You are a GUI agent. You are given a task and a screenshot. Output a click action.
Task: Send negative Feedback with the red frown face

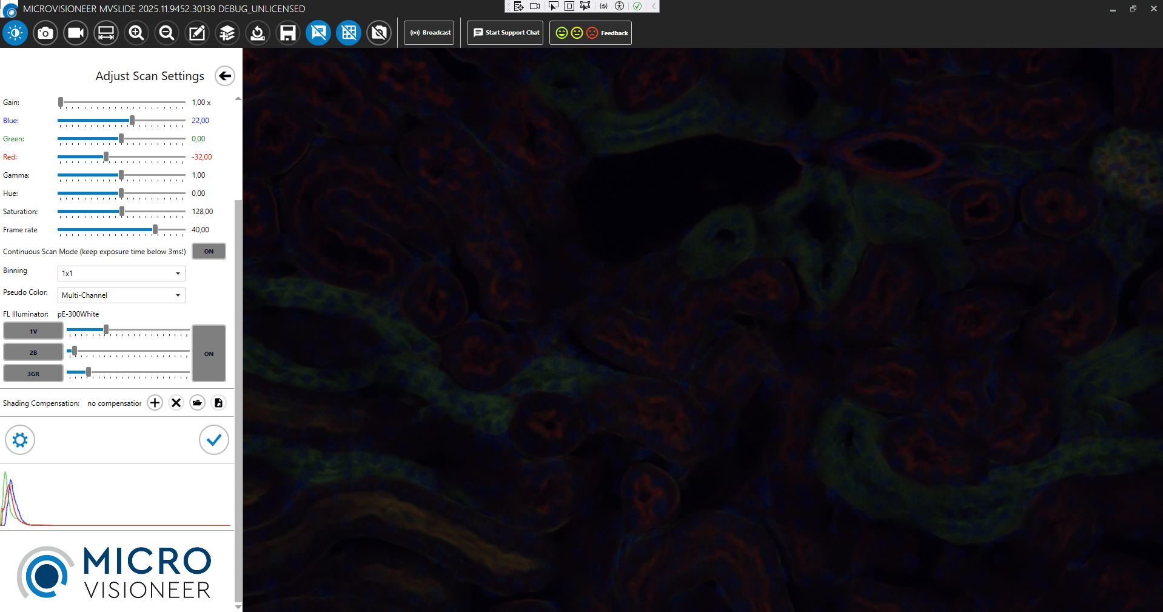point(591,33)
